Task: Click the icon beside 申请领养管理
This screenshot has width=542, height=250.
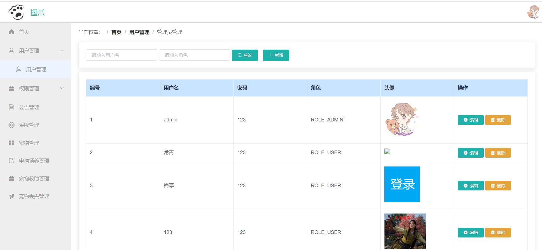Action: pos(11,160)
